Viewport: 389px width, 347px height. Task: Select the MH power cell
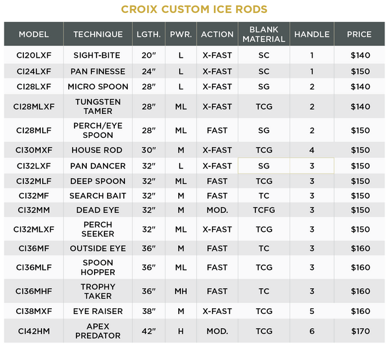click(x=180, y=291)
